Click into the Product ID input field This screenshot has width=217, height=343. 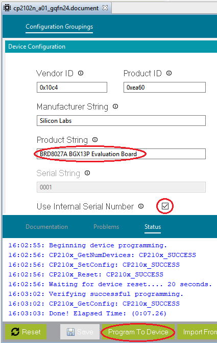point(164,87)
